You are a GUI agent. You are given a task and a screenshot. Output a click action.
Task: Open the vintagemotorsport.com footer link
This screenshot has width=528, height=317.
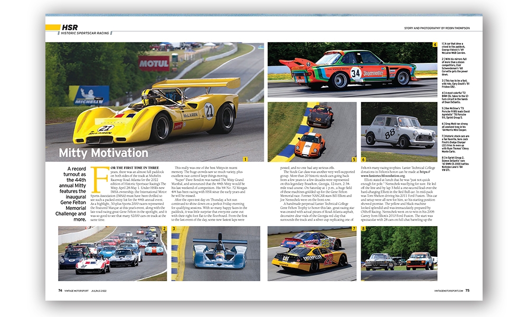pos(448,291)
